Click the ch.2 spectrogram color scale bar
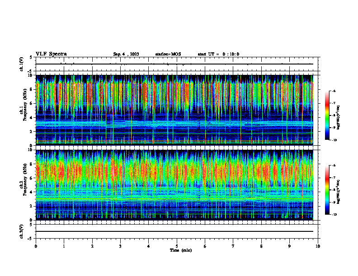This screenshot has height=276, width=358. (x=327, y=190)
